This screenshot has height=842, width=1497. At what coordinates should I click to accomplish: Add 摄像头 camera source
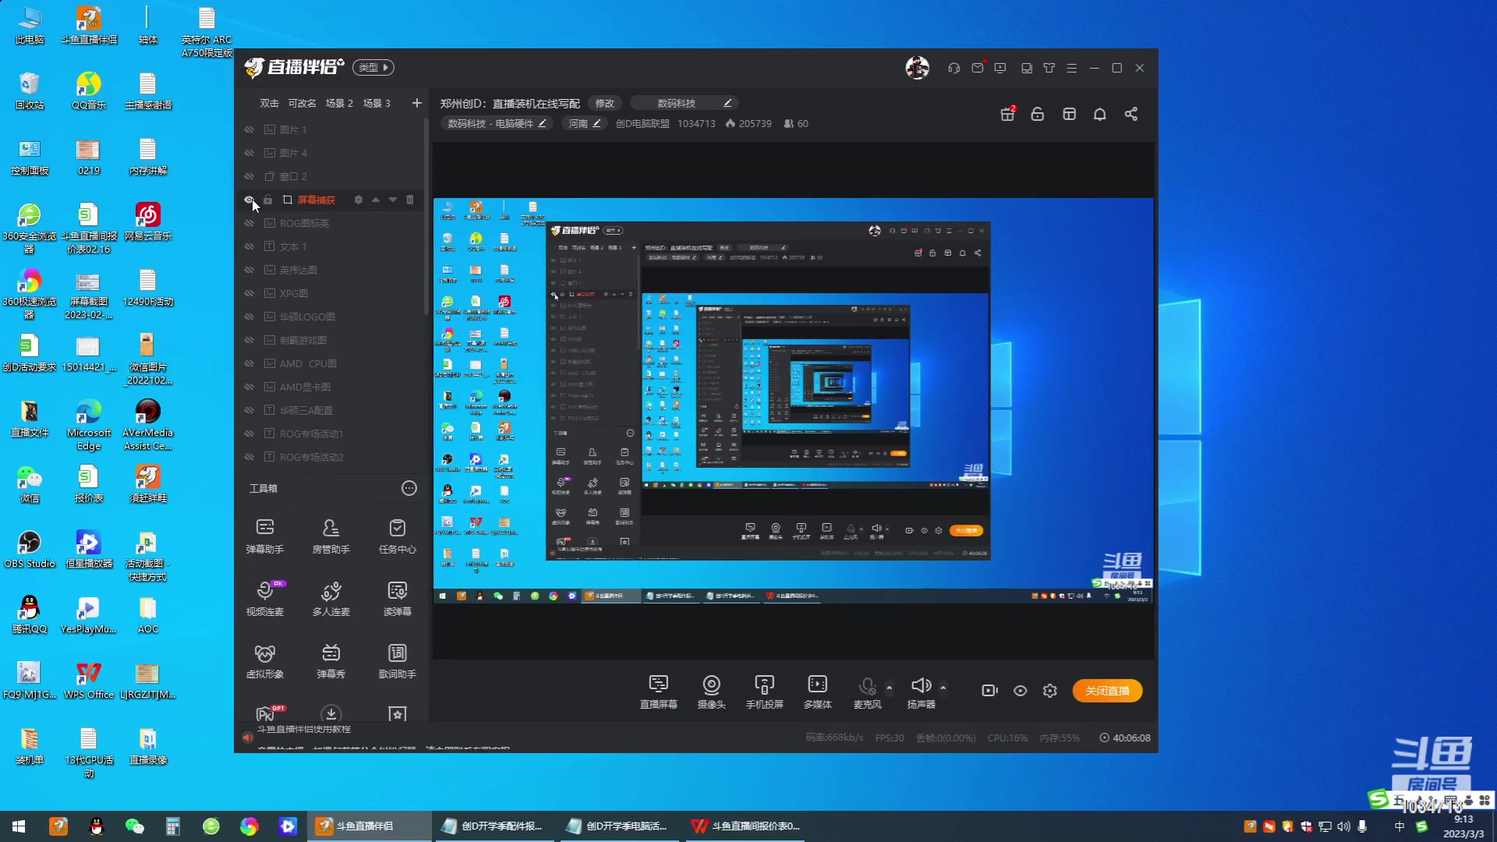(x=711, y=692)
